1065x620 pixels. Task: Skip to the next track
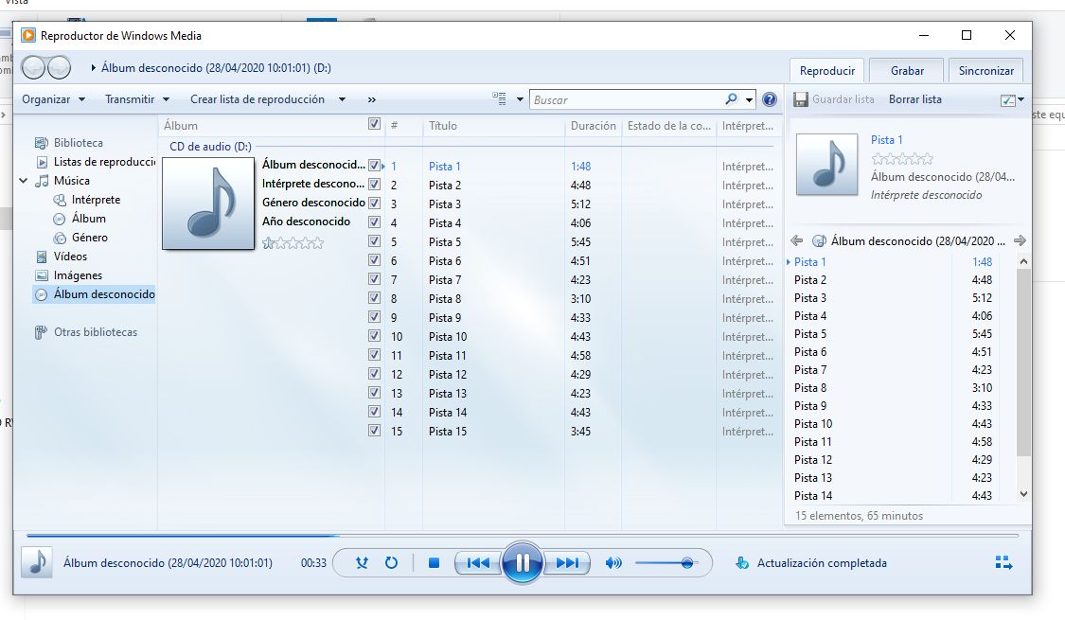point(567,563)
